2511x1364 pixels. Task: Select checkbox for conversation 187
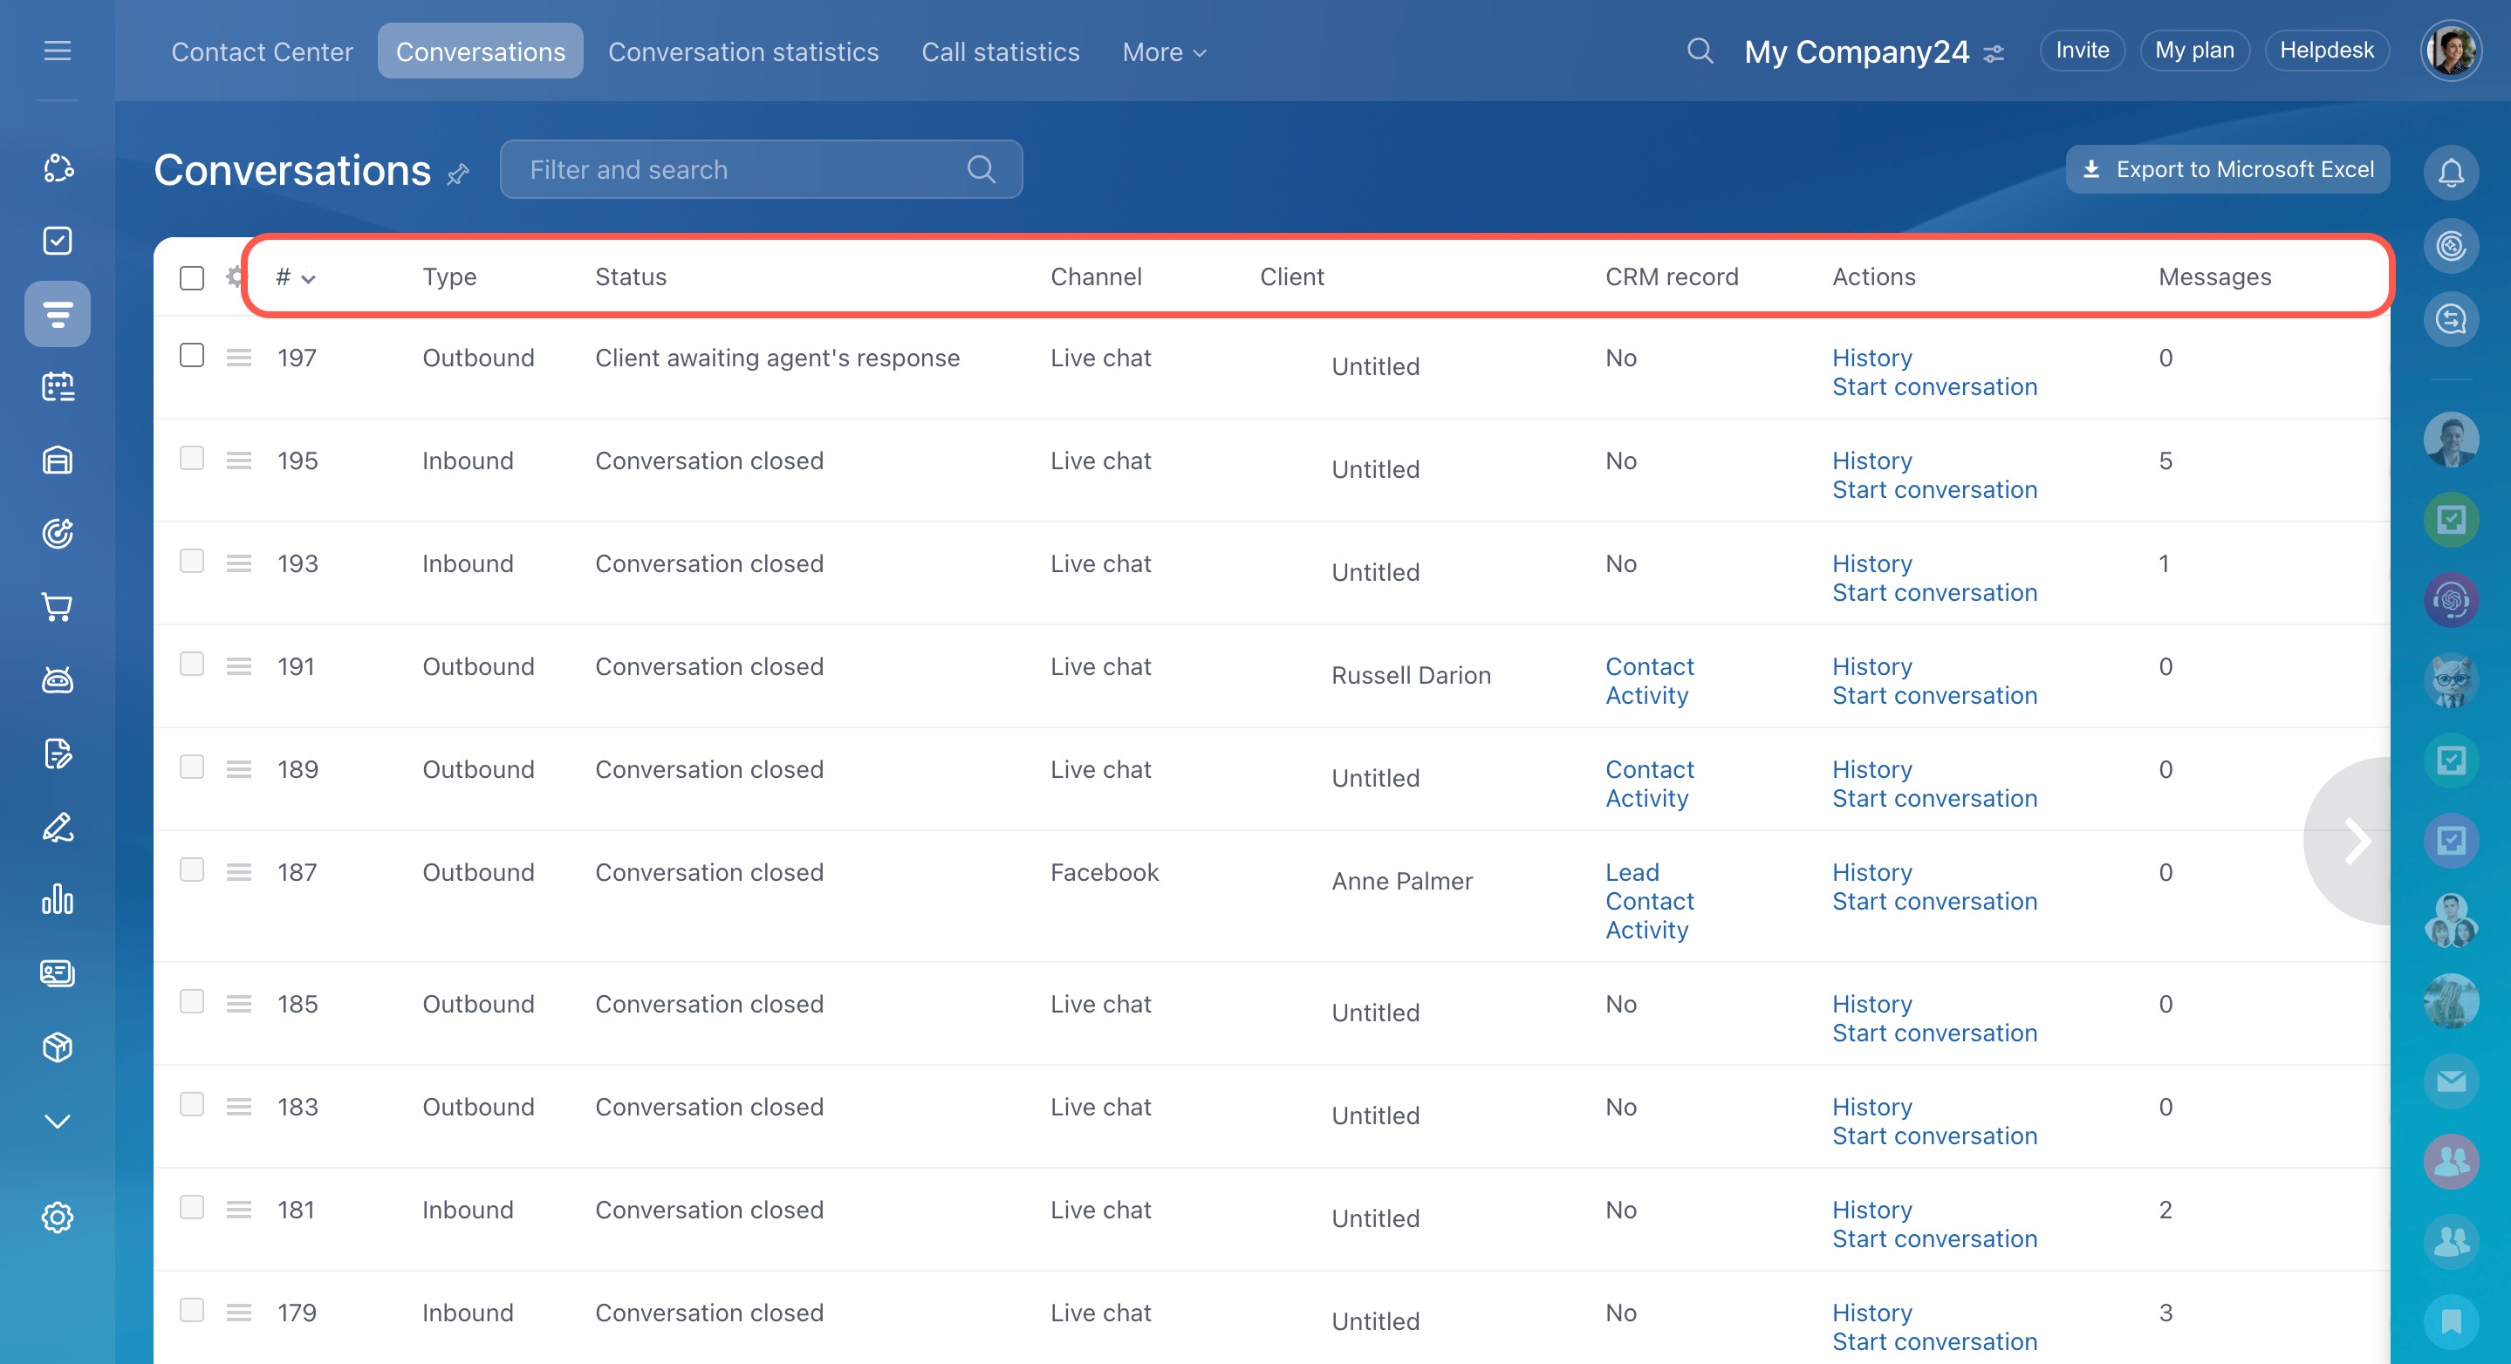(x=192, y=870)
